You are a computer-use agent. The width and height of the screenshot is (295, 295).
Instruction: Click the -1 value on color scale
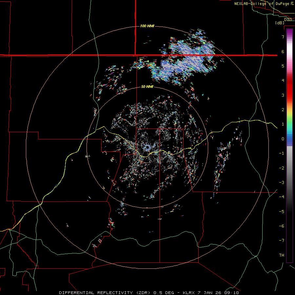coord(282,153)
